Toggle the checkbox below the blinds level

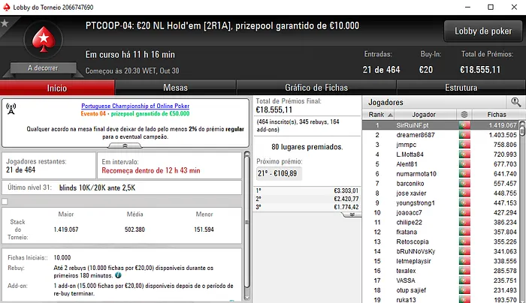[5, 202]
